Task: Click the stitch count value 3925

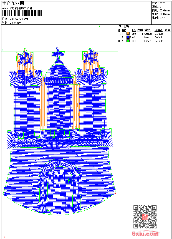Action: pyautogui.click(x=162, y=3)
